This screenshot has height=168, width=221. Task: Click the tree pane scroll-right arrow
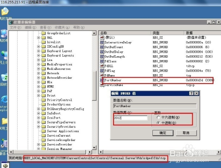tap(90, 152)
